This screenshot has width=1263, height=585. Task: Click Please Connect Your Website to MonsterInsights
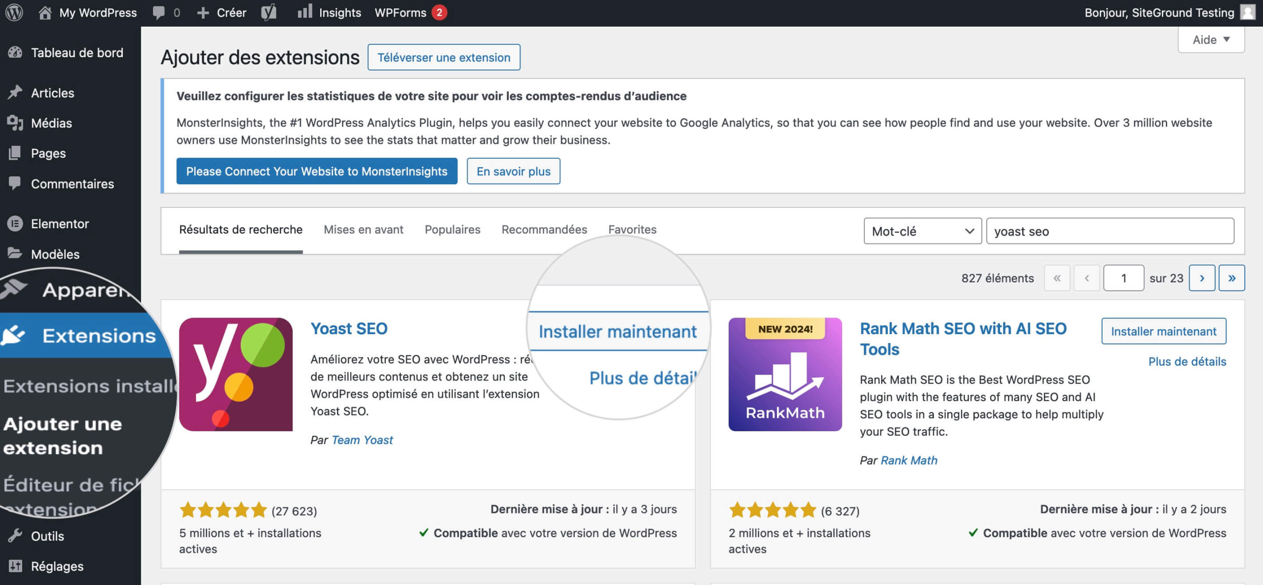(317, 171)
